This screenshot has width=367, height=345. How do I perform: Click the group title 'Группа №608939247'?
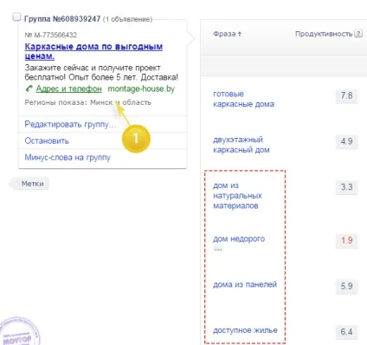pos(62,19)
